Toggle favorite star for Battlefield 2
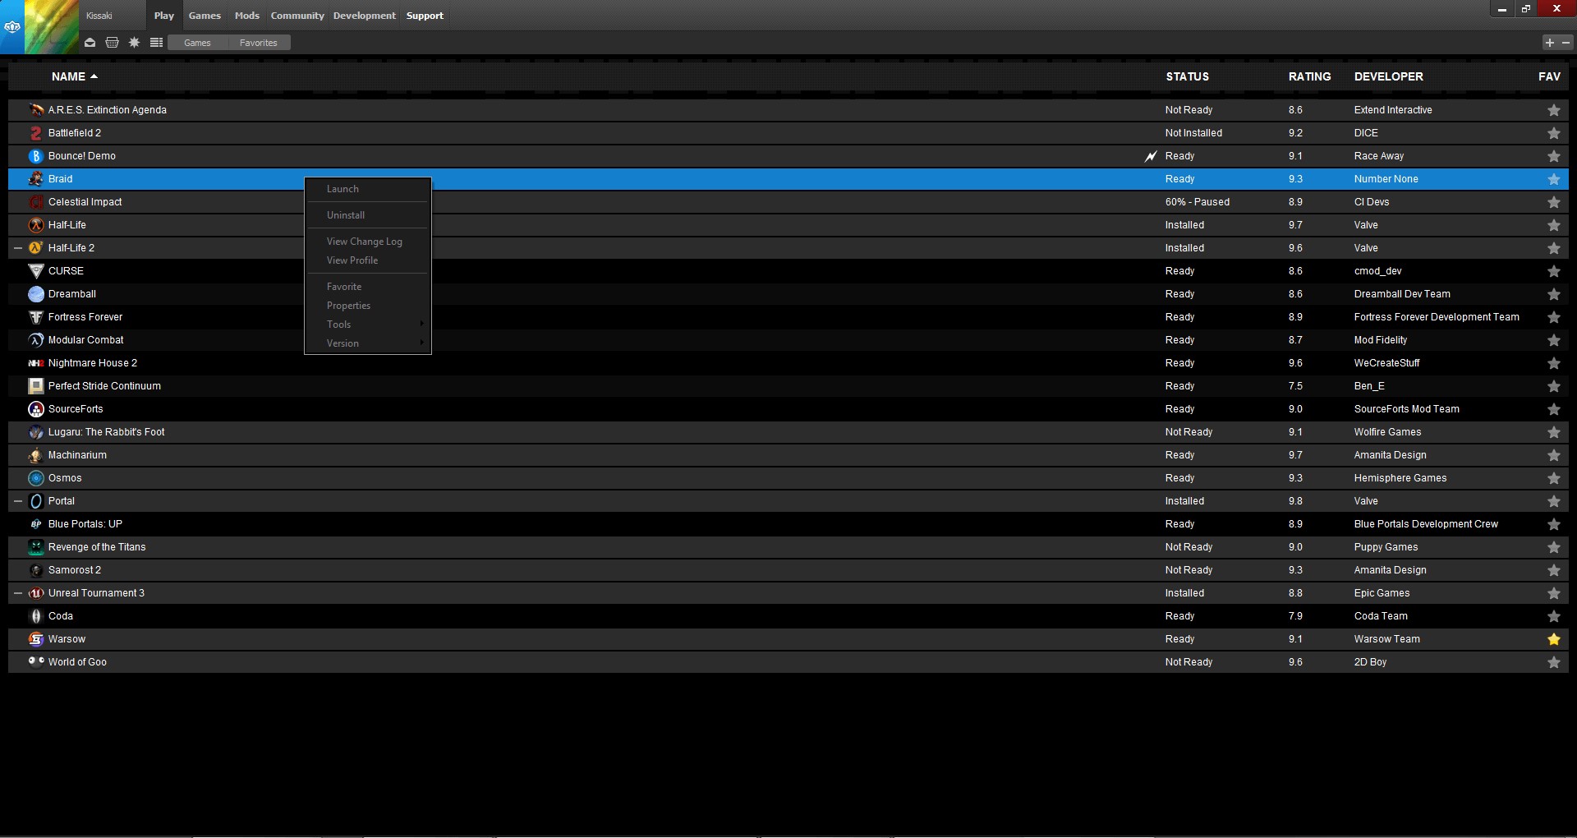Viewport: 1577px width, 838px height. pos(1553,133)
